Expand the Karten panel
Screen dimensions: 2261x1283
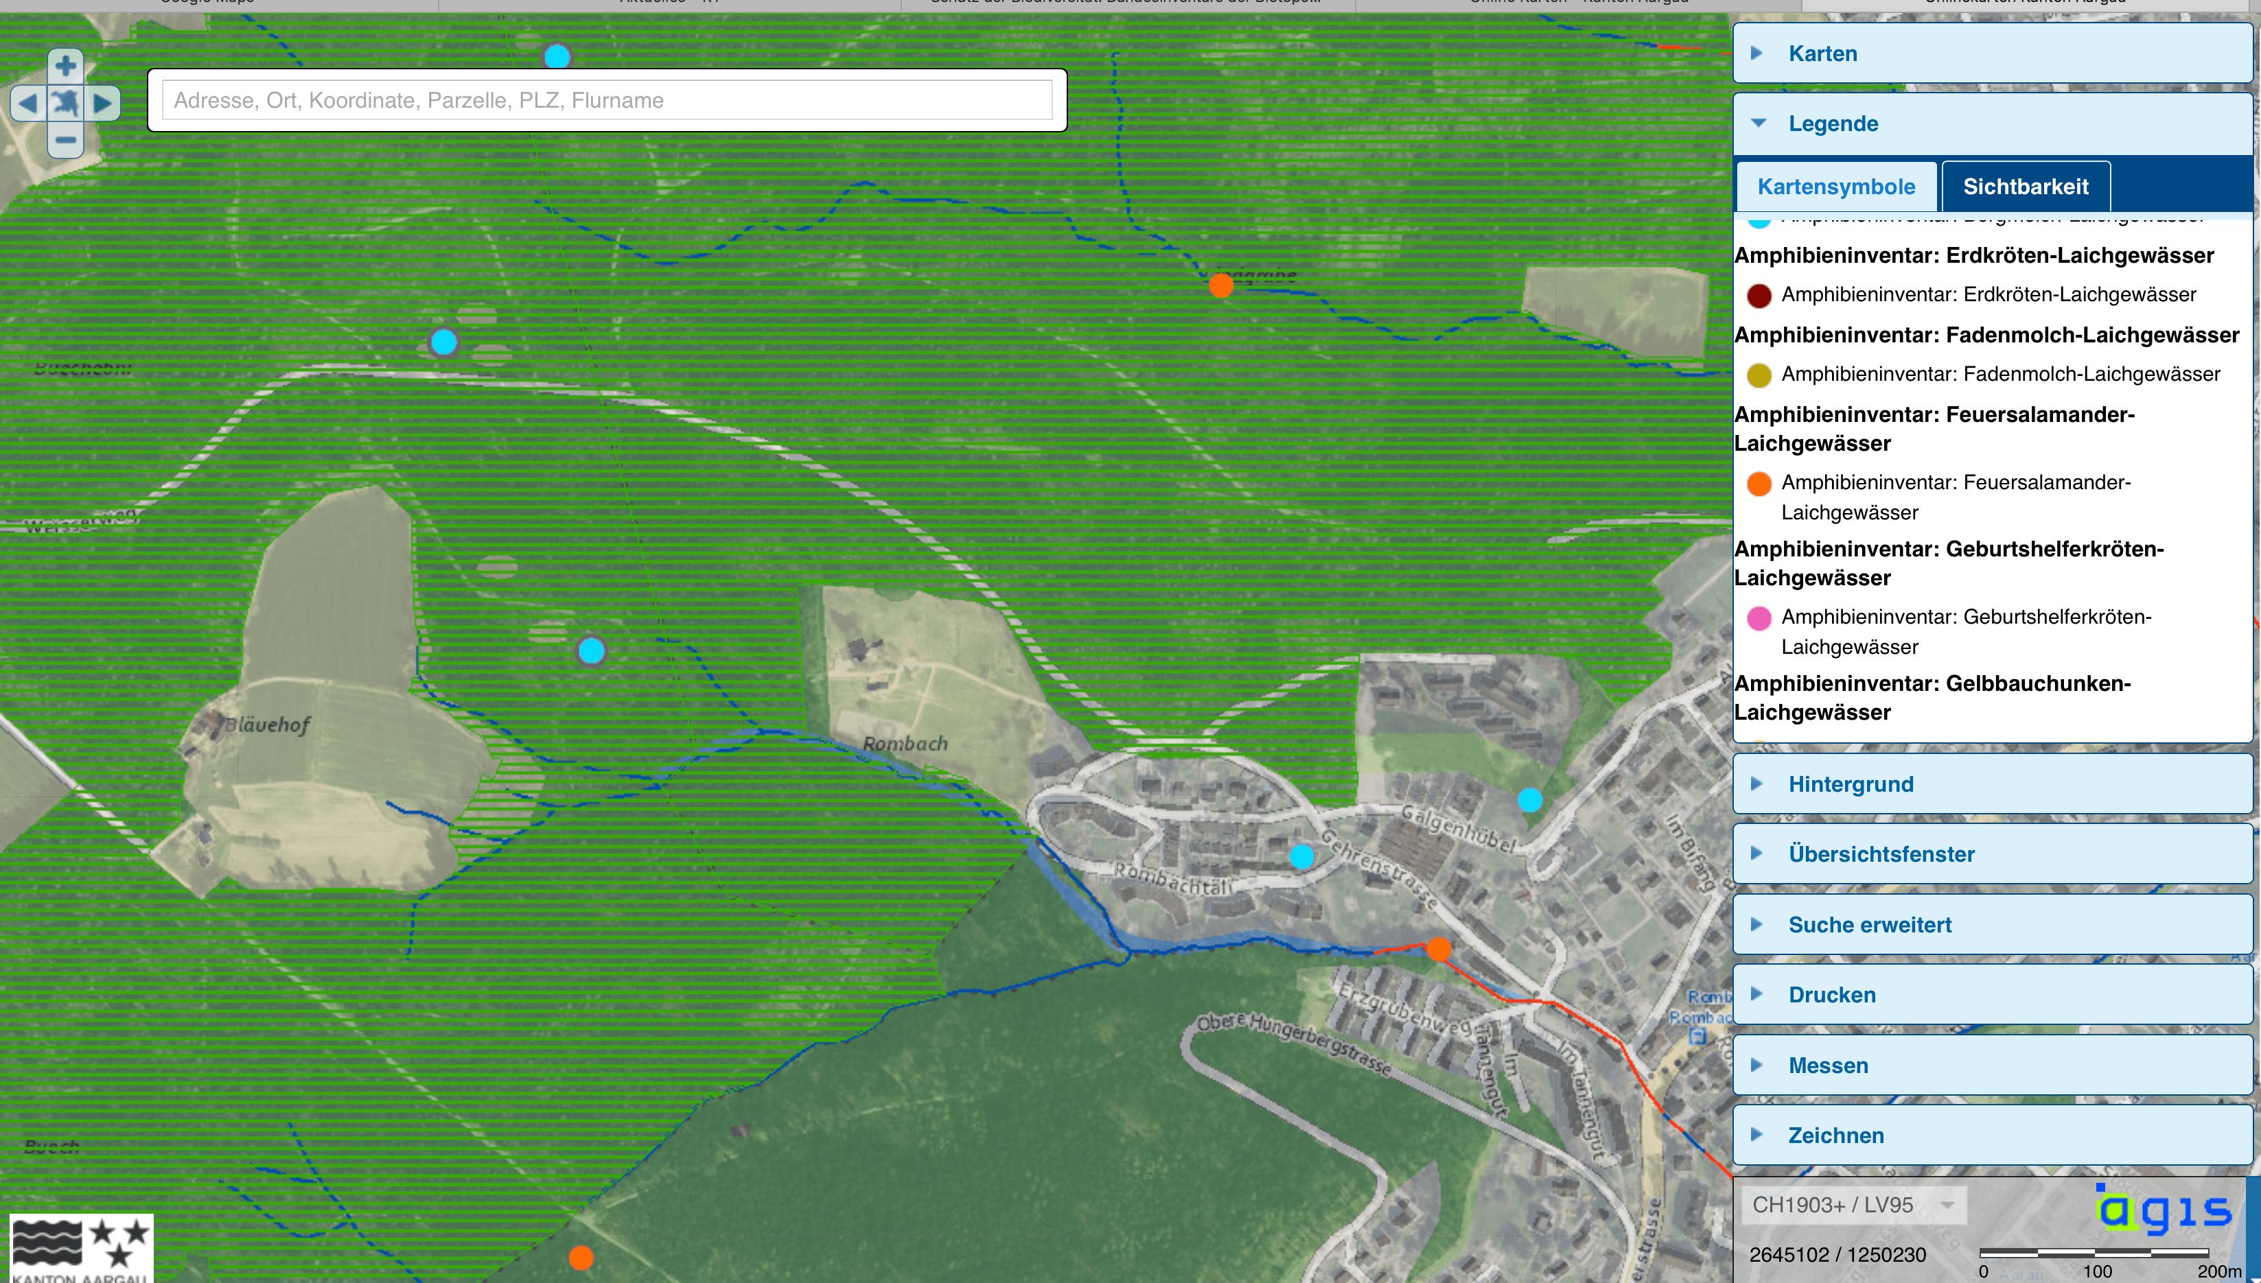tap(1822, 54)
